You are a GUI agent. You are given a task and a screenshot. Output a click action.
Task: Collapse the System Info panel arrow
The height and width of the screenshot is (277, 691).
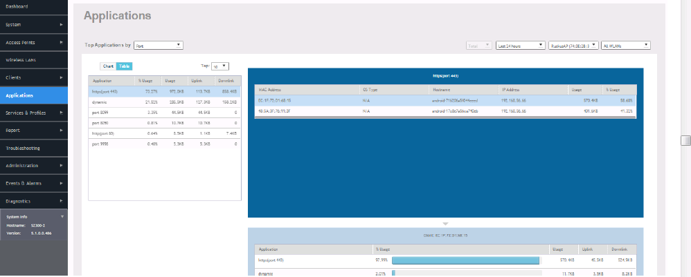click(62, 216)
